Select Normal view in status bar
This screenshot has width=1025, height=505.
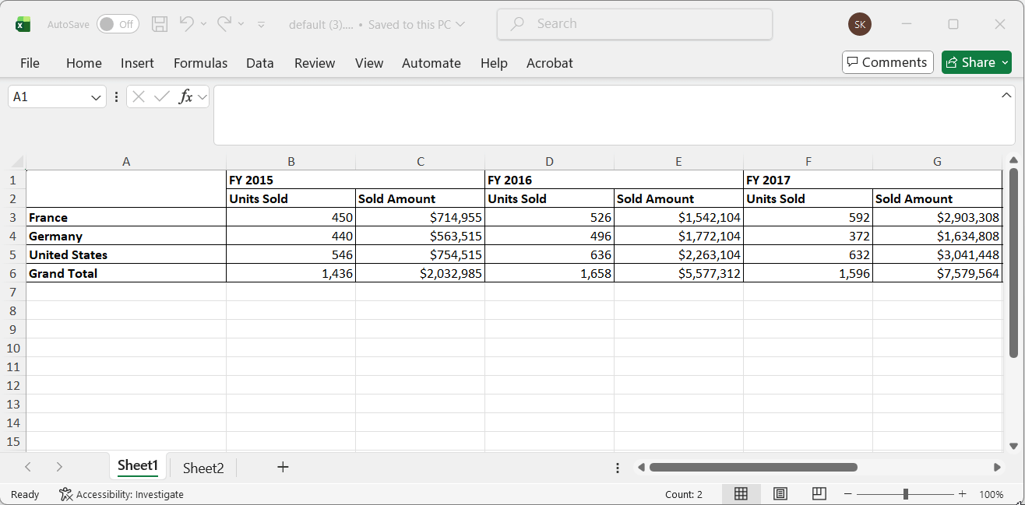(741, 493)
